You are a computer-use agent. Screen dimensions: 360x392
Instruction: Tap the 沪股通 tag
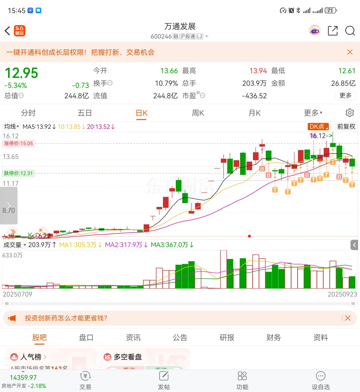pyautogui.click(x=187, y=37)
